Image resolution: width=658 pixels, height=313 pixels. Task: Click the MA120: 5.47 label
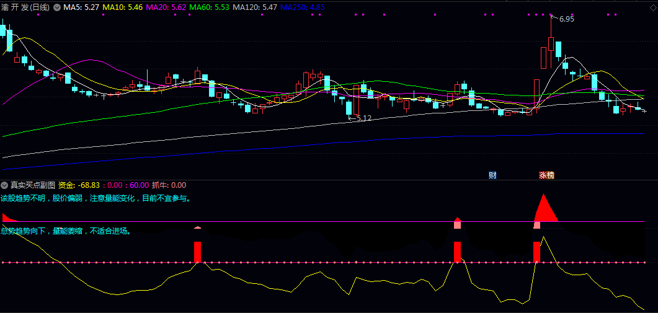tap(255, 7)
